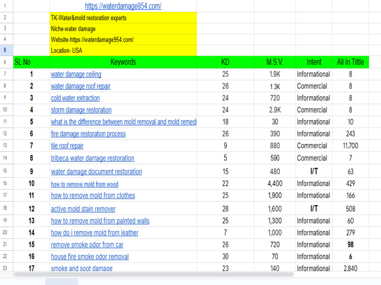The height and width of the screenshot is (285, 381).
Task: Open 'smoke and soot damage' link
Action: [x=82, y=268]
